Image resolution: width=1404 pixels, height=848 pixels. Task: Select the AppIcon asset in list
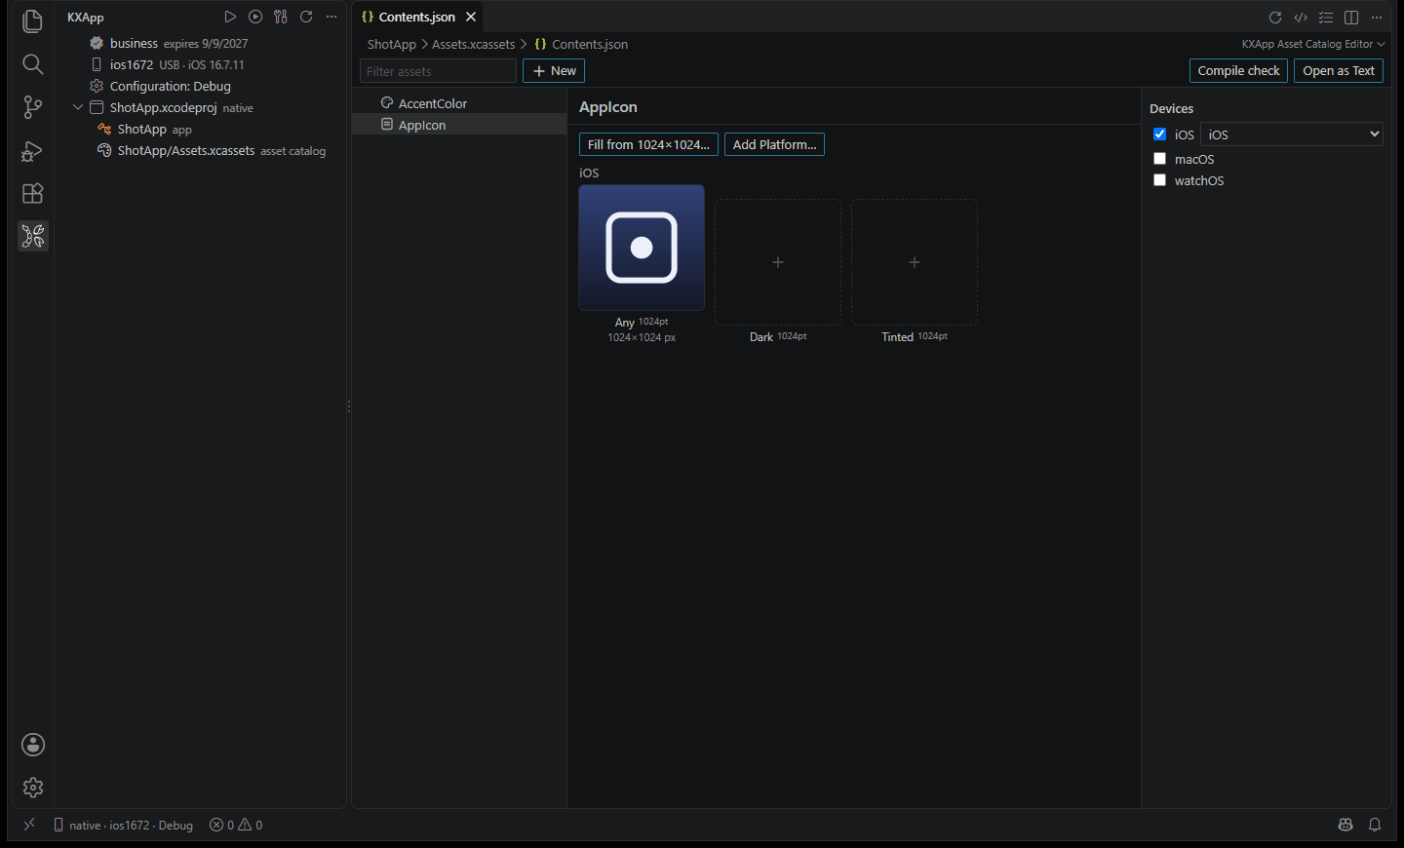[x=459, y=125]
